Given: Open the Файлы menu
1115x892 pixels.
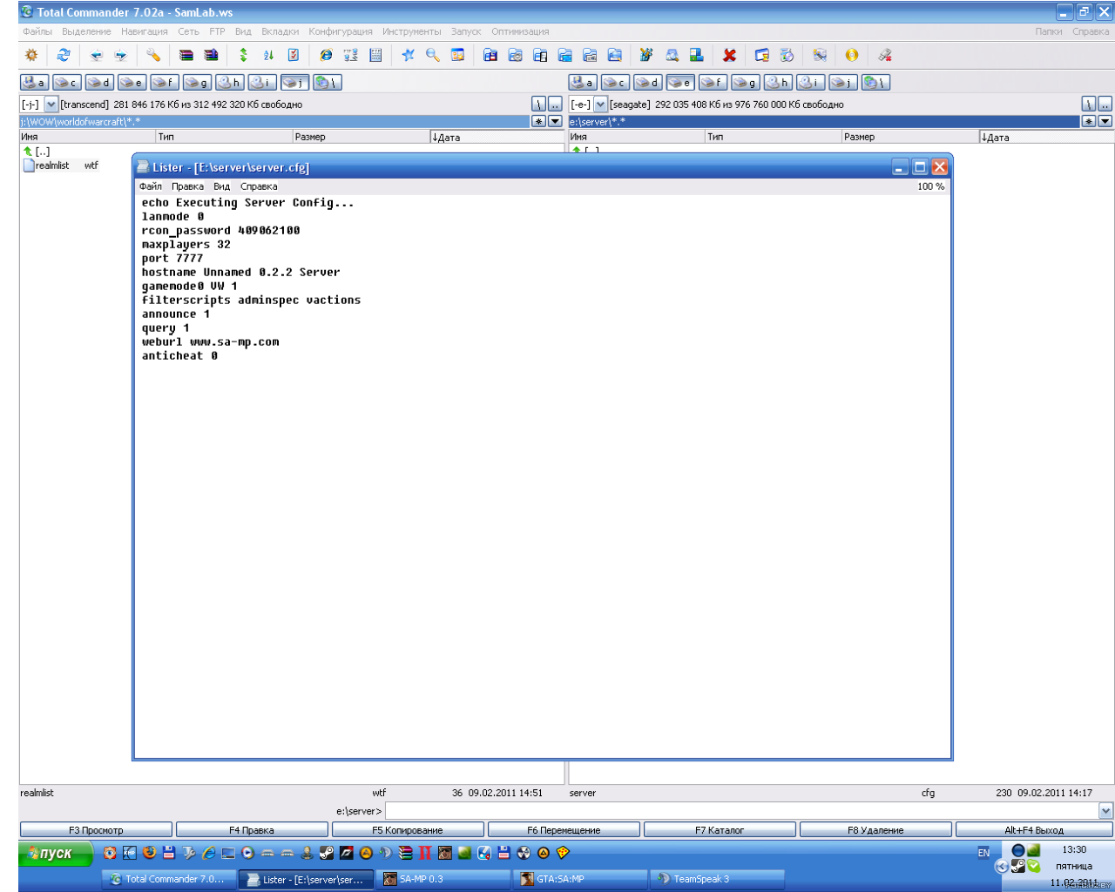Looking at the screenshot, I should click(37, 31).
